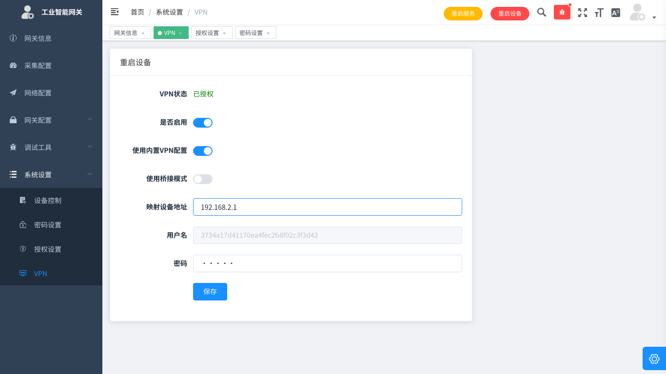
Task: Close the 授权设置 tab with its x
Action: [x=224, y=33]
